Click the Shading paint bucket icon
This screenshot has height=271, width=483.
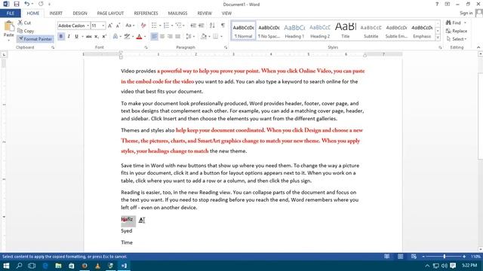click(x=204, y=37)
